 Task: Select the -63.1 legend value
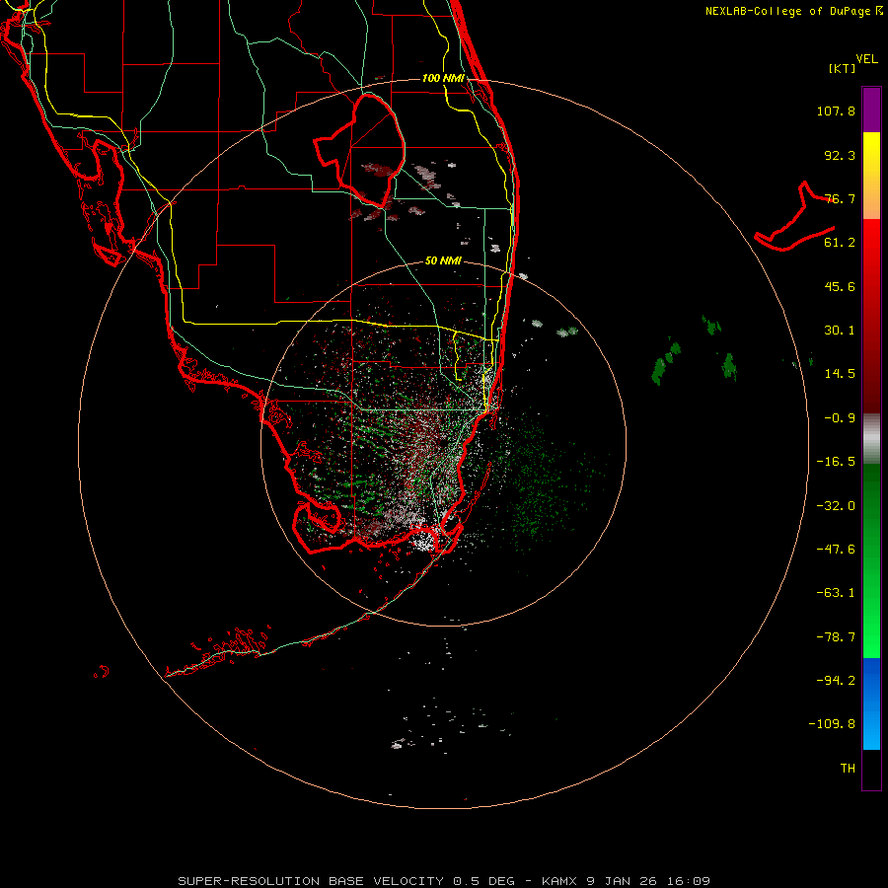(836, 593)
